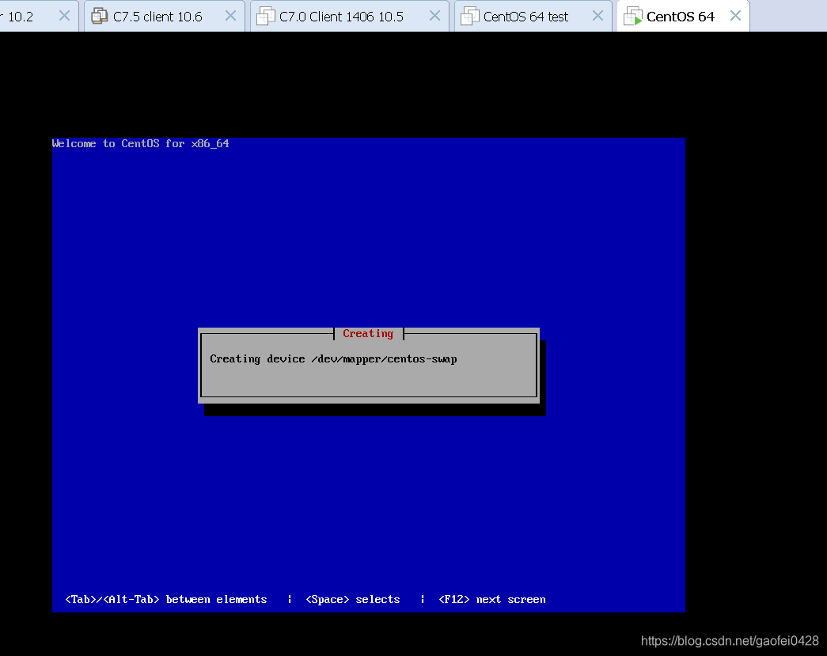Click the '<Space> selects' hint
The image size is (827, 656).
[353, 600]
